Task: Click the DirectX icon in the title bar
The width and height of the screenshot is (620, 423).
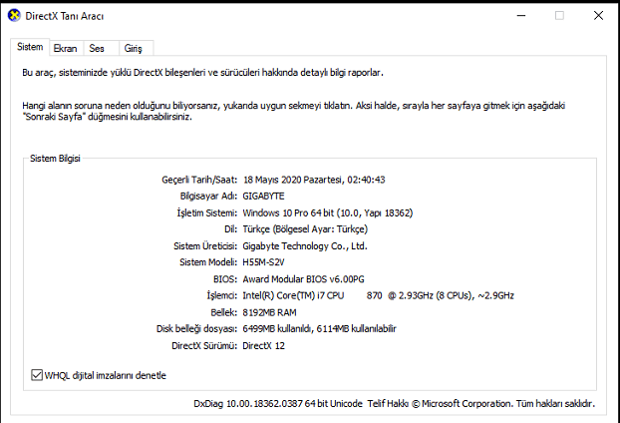Action: [x=14, y=16]
